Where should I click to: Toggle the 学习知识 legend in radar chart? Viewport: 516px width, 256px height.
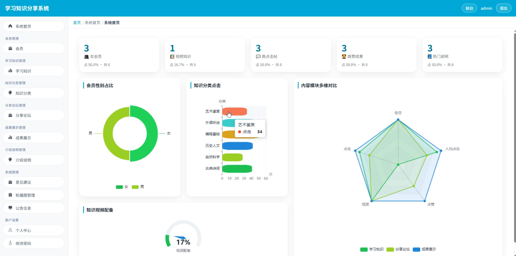372,249
